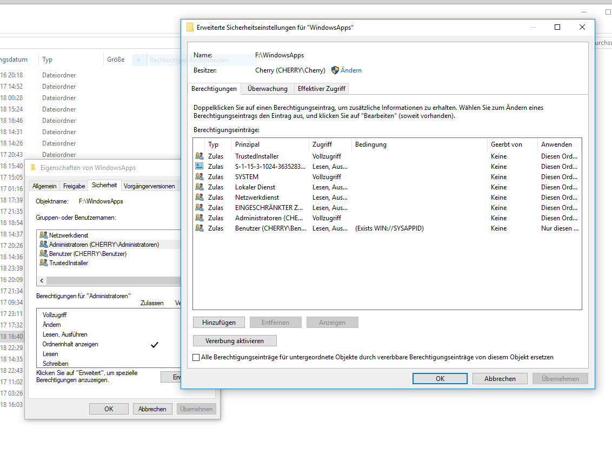The width and height of the screenshot is (612, 460).
Task: Click Größe column header in Explorer file list
Action: click(116, 60)
